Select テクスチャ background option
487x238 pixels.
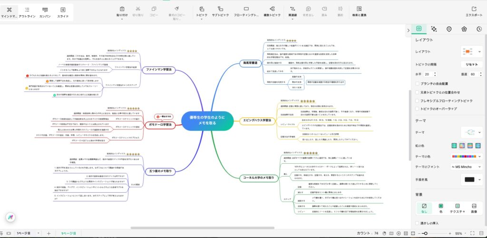(x=457, y=208)
